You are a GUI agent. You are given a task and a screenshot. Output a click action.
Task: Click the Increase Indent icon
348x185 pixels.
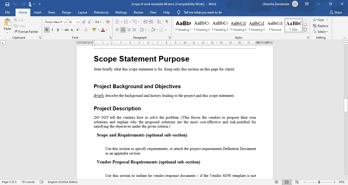[151, 22]
